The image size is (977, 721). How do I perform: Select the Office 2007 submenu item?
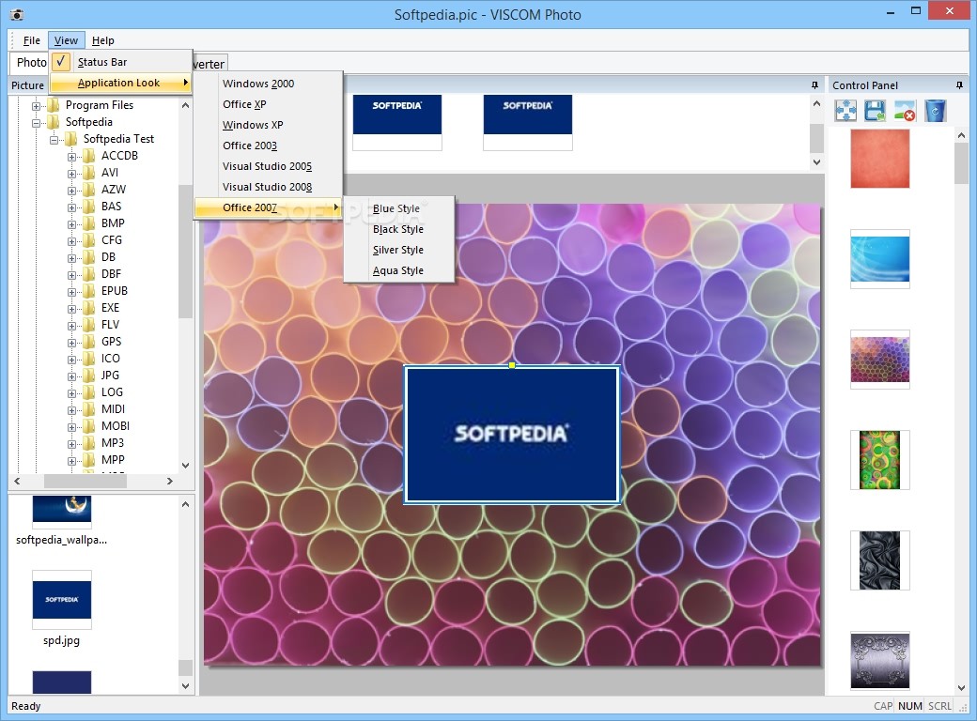click(x=268, y=207)
